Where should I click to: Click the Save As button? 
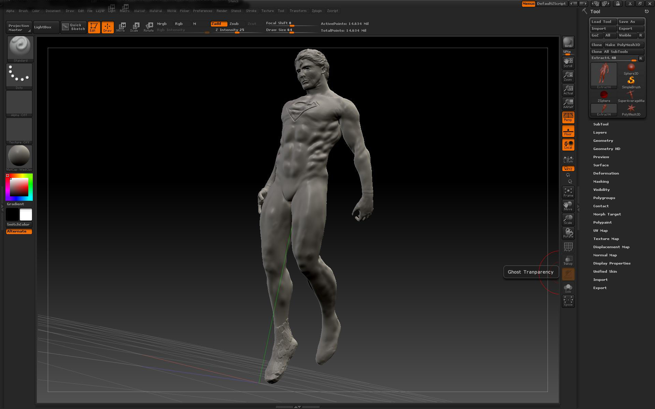(631, 21)
